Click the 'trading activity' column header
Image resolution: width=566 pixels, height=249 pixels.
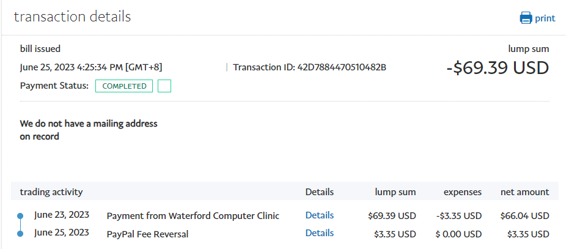pyautogui.click(x=51, y=192)
